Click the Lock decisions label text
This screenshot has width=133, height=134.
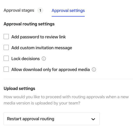(x=26, y=59)
